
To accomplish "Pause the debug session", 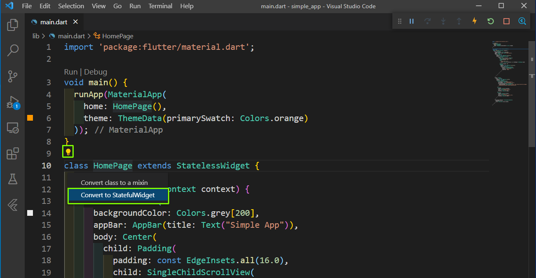I will (411, 21).
